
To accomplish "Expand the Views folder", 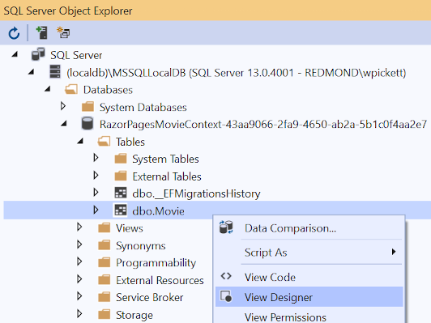I will tap(79, 227).
